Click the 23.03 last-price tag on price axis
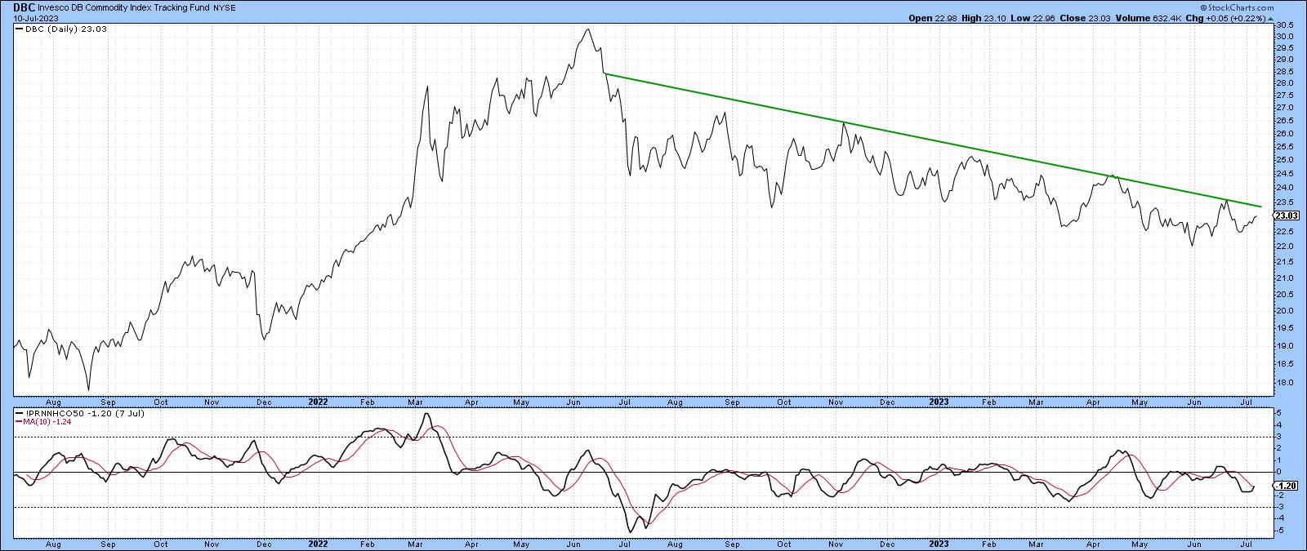Viewport: 1307px width, 551px height. pyautogui.click(x=1286, y=216)
